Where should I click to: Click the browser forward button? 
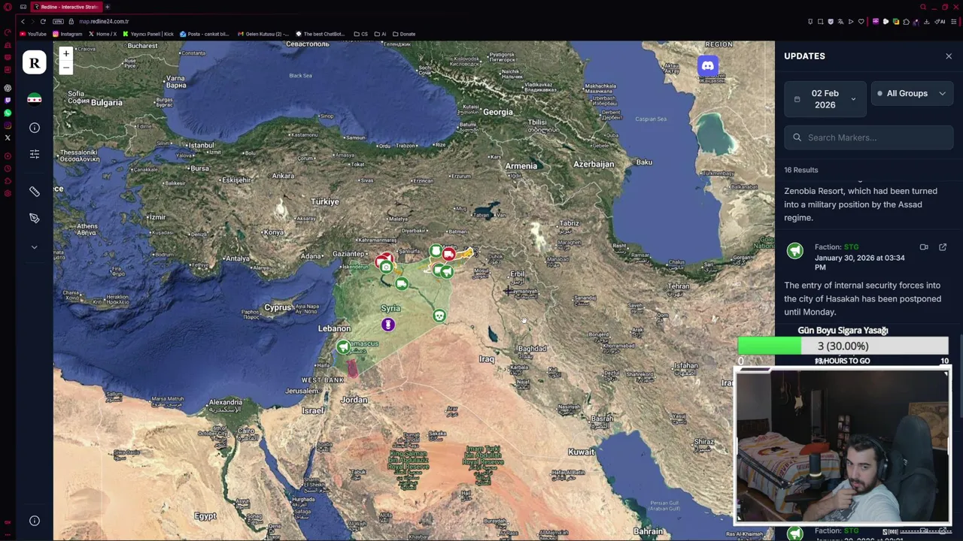32,21
